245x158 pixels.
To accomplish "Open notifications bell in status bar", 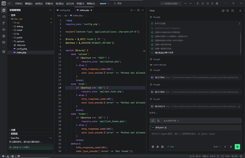I will click(x=241, y=156).
